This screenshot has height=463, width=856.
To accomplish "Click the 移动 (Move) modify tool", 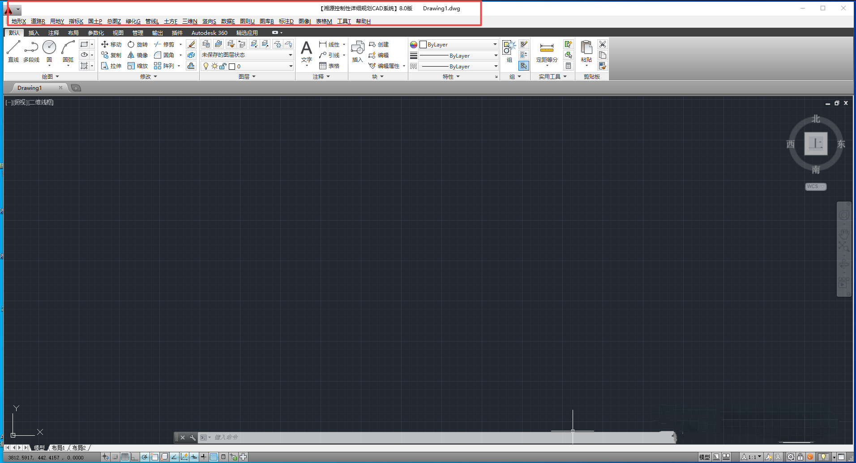I will tap(111, 44).
